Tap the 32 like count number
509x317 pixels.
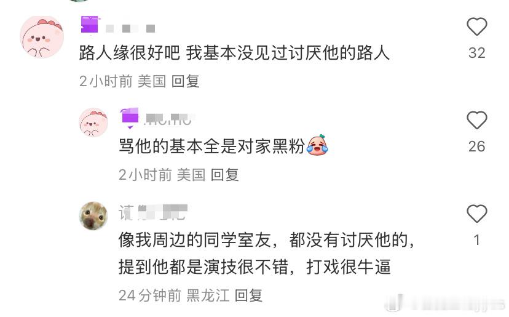click(476, 53)
